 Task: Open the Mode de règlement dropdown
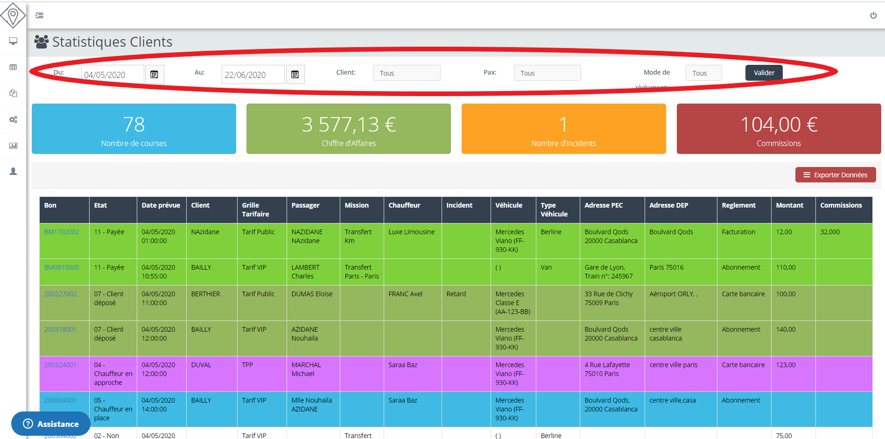point(703,73)
